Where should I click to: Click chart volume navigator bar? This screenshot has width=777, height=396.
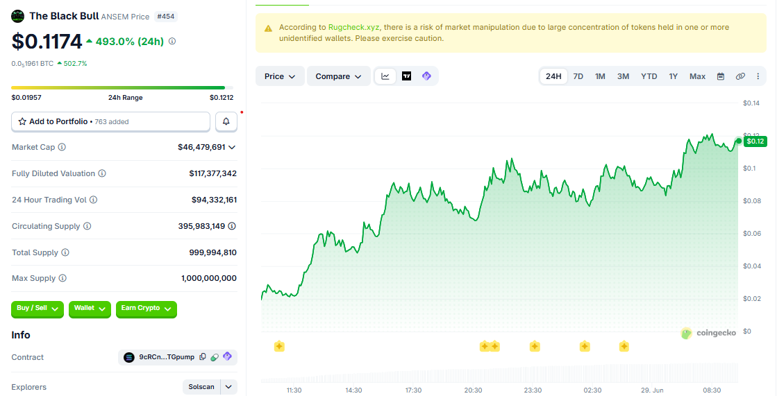coord(499,373)
